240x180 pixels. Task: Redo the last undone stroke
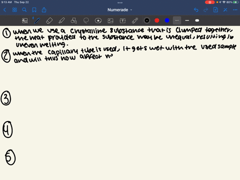point(205,10)
